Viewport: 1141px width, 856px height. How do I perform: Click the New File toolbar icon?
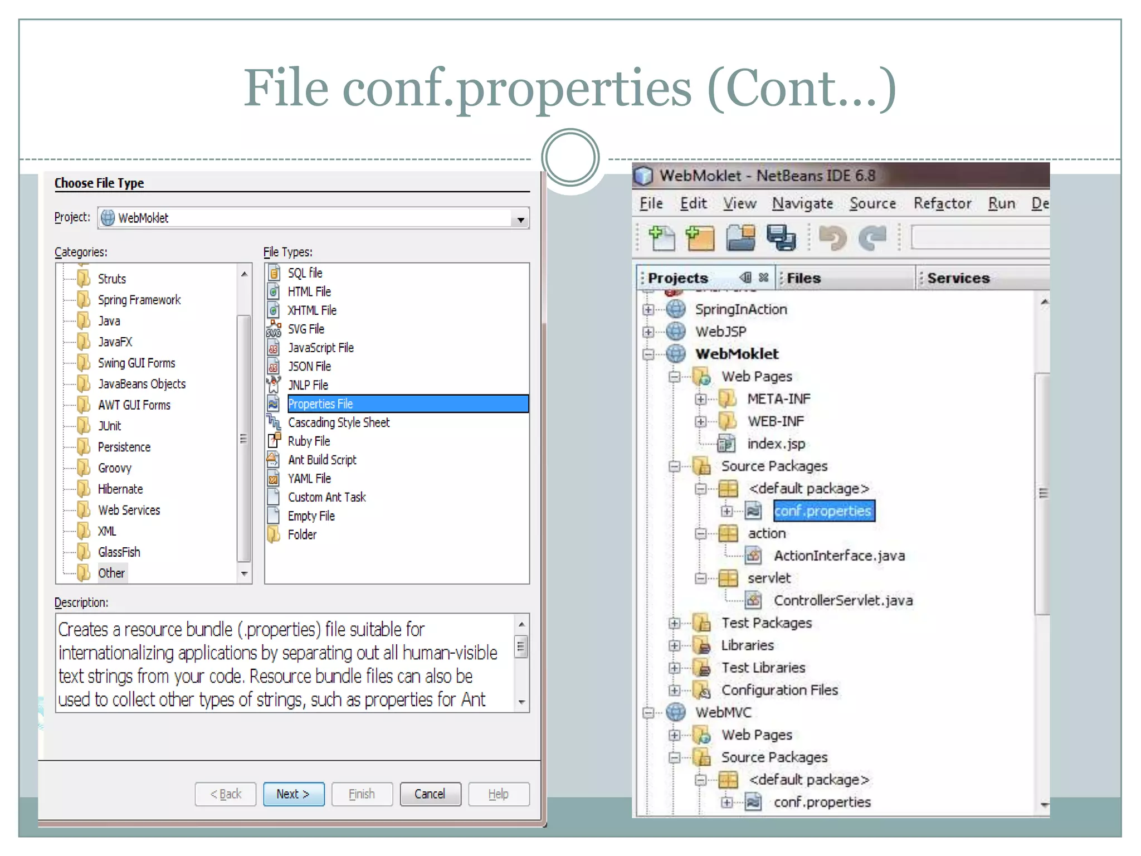pyautogui.click(x=661, y=238)
